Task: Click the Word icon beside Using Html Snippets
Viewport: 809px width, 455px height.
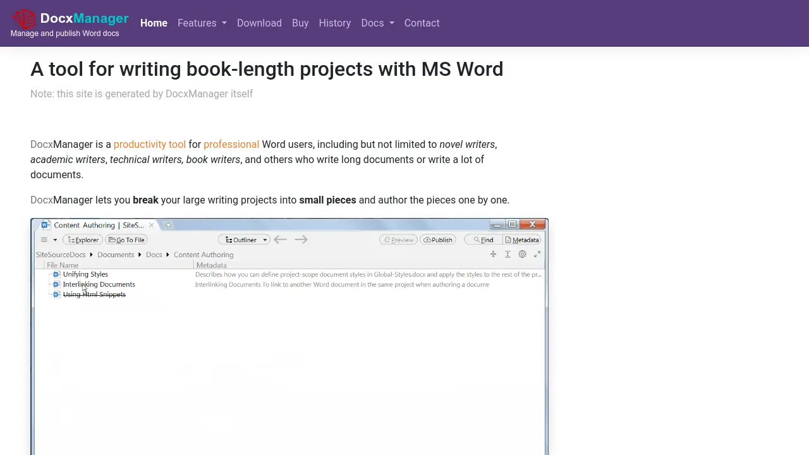Action: point(56,294)
